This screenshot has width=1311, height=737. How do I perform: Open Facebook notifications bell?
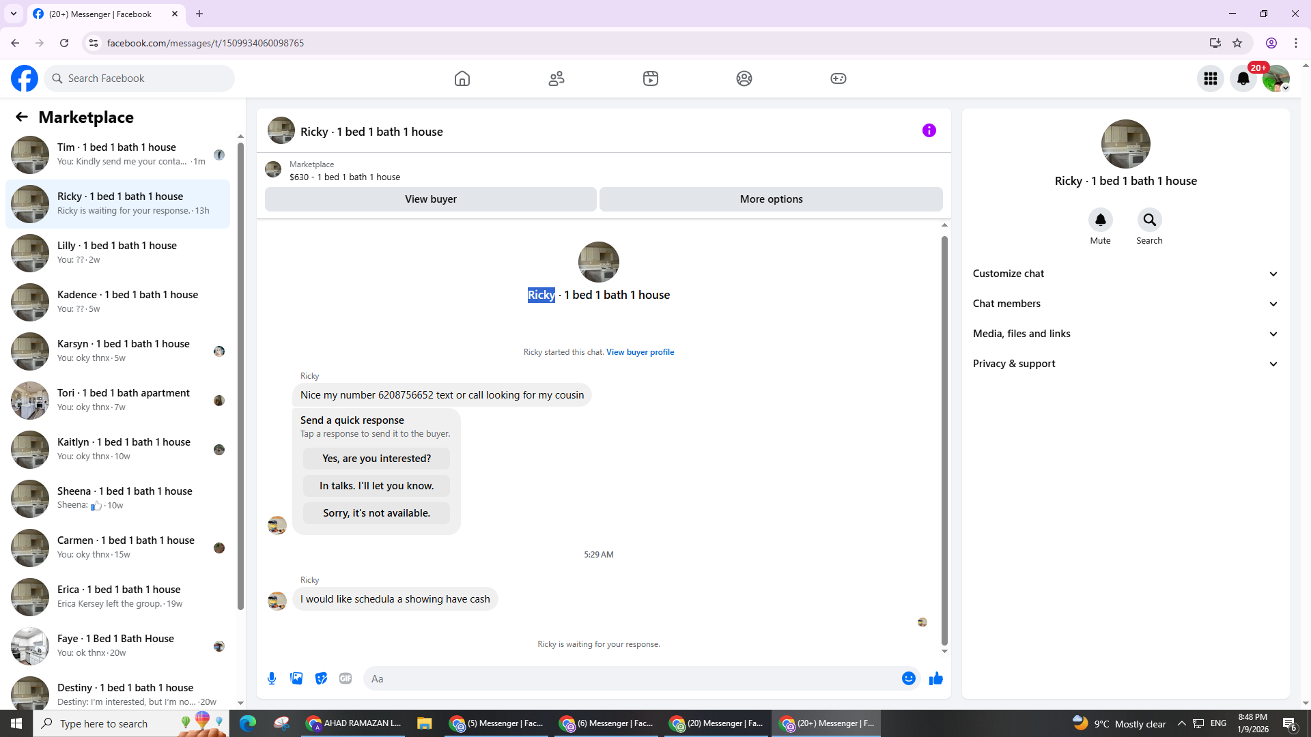point(1243,78)
